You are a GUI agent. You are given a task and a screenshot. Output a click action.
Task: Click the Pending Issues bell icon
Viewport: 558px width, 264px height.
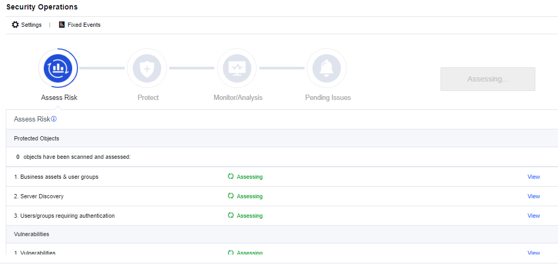coord(326,68)
